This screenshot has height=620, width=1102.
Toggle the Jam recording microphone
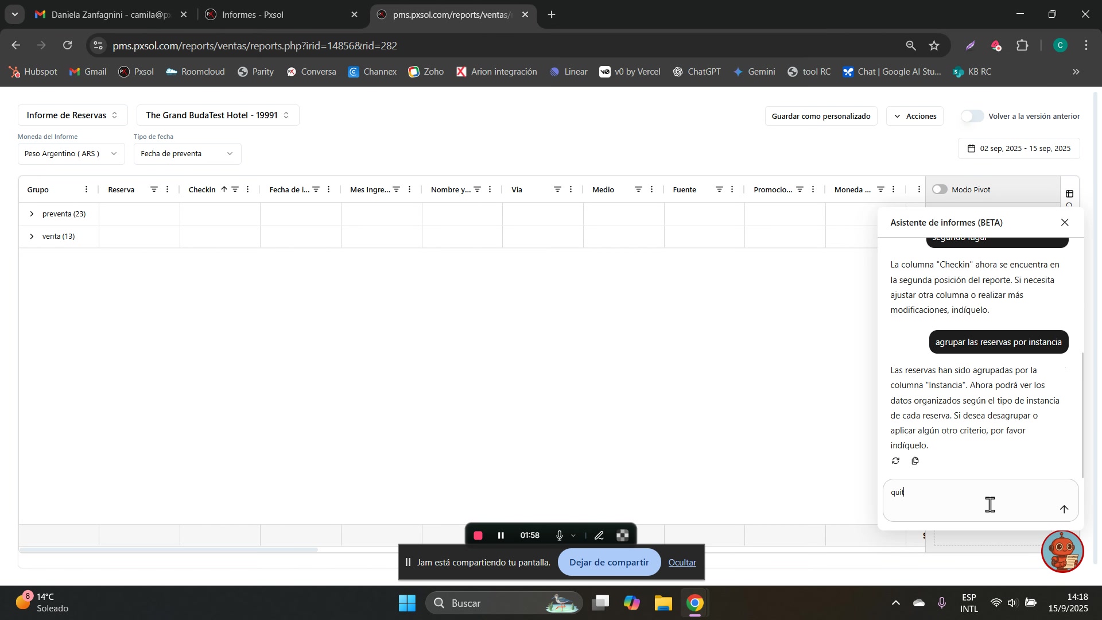pos(560,536)
